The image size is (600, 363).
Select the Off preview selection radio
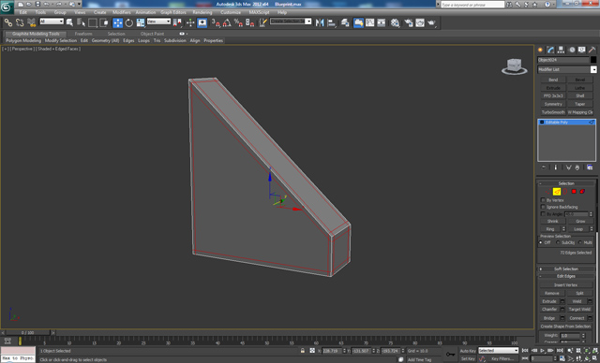coord(541,242)
